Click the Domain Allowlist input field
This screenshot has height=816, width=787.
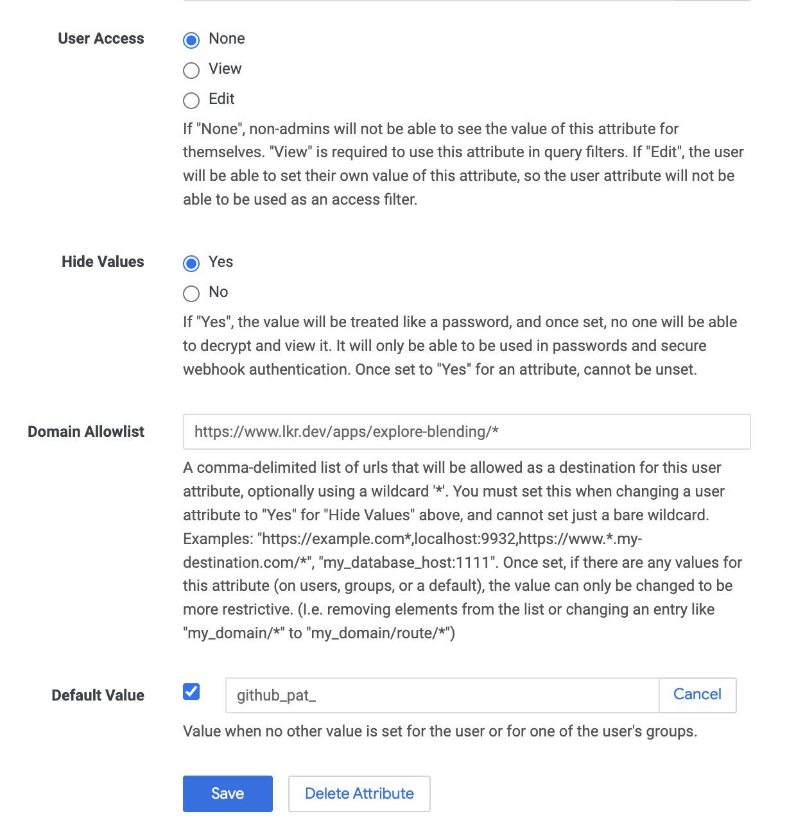[x=467, y=432]
